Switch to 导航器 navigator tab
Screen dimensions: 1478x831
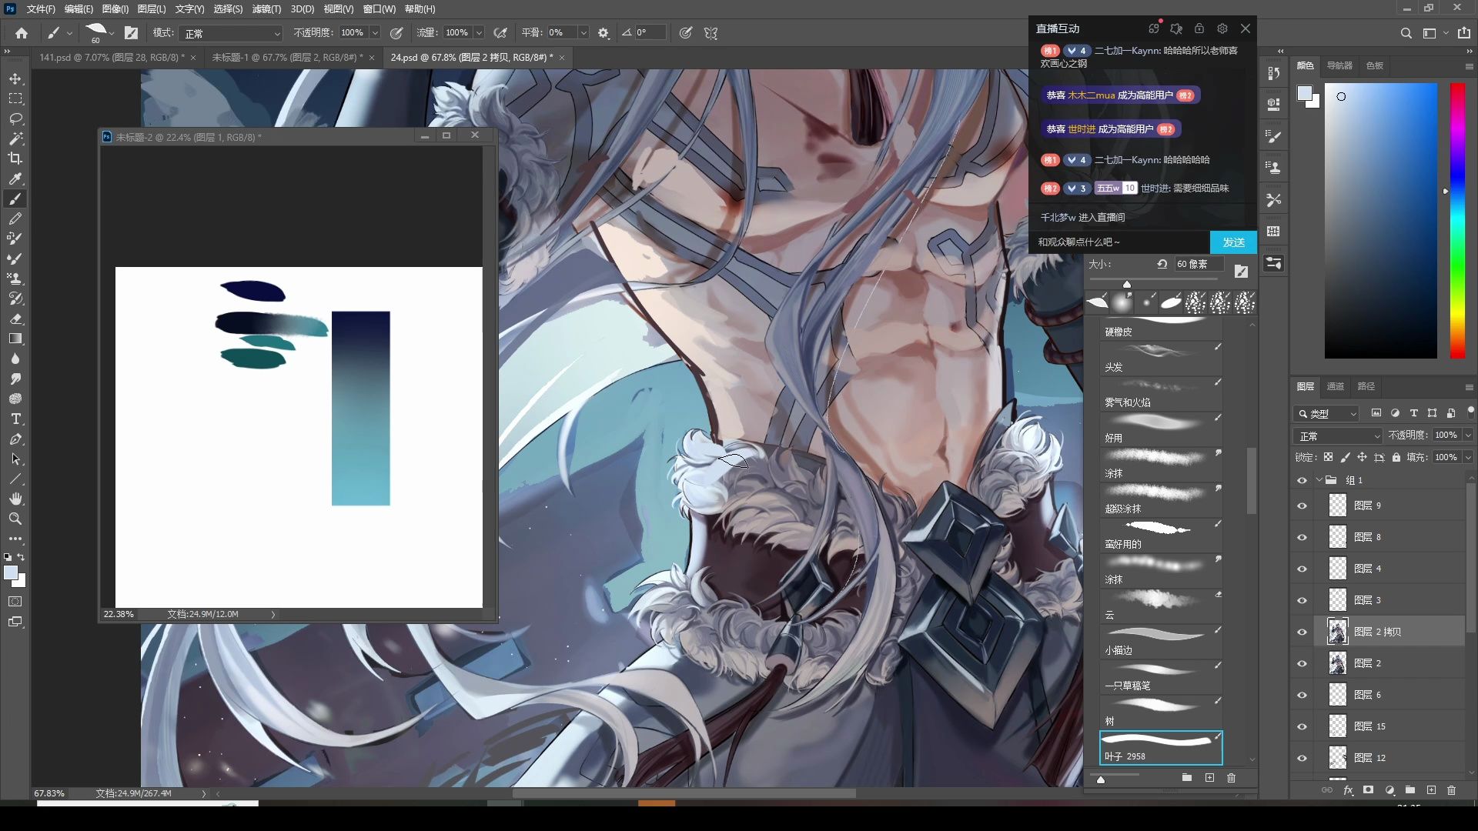pyautogui.click(x=1339, y=65)
